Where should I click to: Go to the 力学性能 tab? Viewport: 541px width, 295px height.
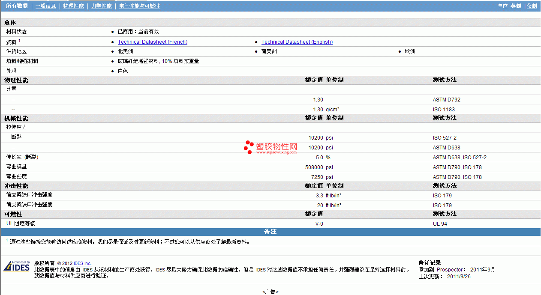(102, 6)
